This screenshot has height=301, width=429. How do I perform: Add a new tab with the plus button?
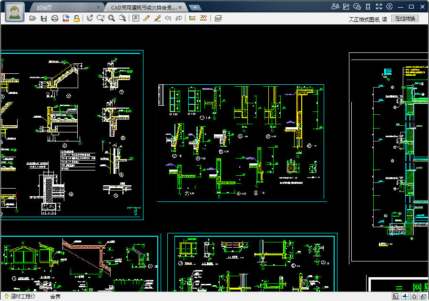click(194, 8)
